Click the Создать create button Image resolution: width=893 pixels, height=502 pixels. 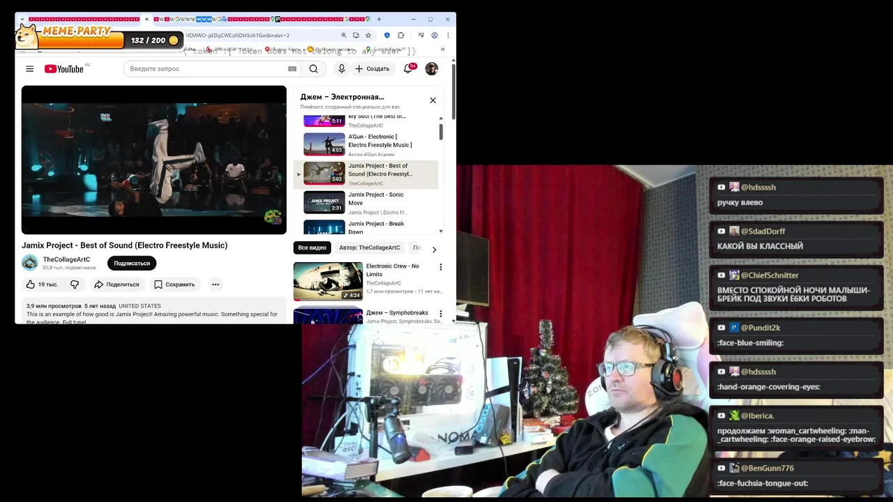click(372, 69)
